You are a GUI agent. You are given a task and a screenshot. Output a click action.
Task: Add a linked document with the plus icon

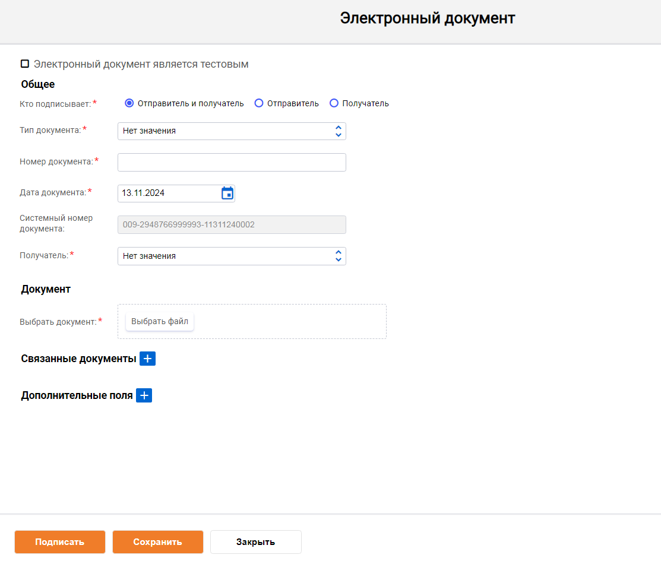pyautogui.click(x=147, y=359)
